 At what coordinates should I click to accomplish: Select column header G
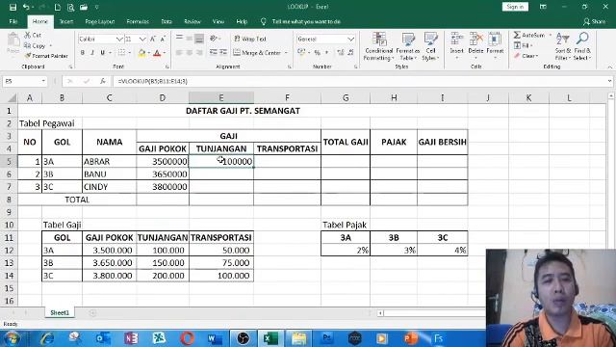pyautogui.click(x=346, y=98)
